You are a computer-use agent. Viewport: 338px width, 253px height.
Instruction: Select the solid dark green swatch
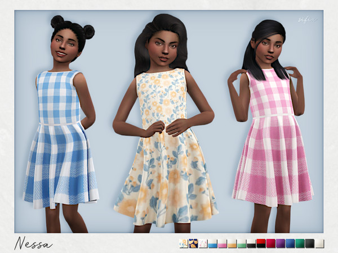[300, 243]
